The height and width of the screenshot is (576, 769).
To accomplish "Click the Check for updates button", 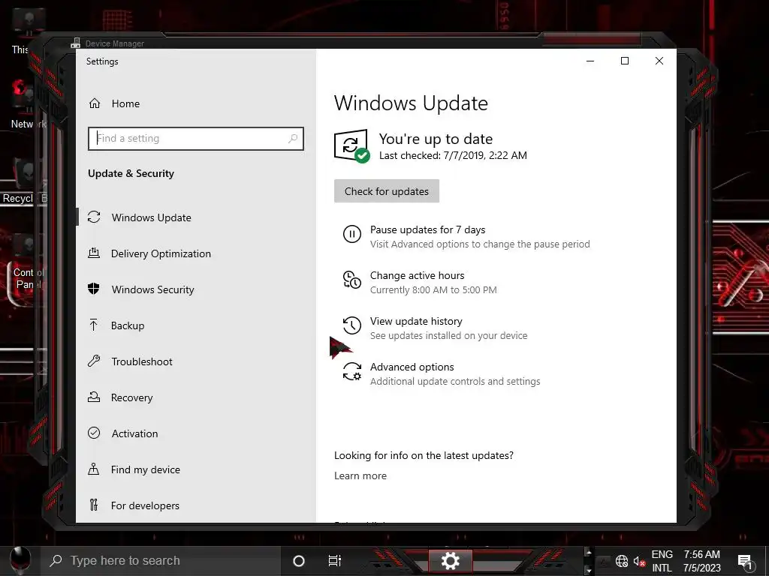I will pos(387,191).
